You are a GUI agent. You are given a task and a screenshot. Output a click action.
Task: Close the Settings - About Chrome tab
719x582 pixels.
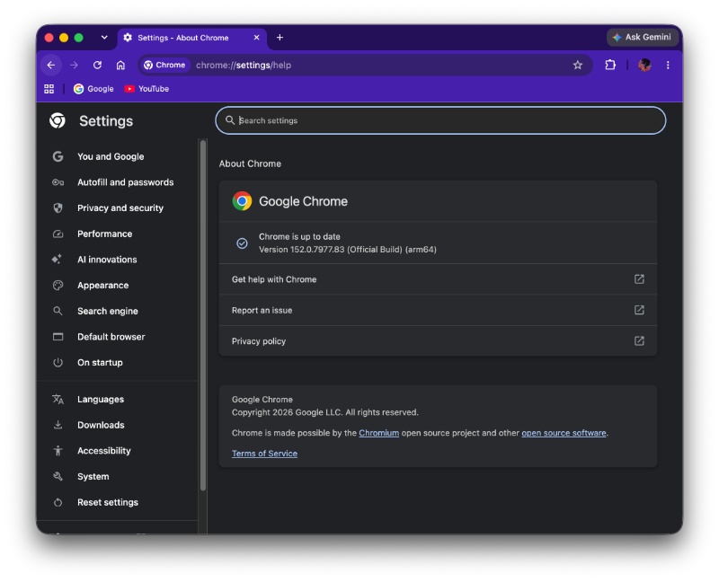257,38
